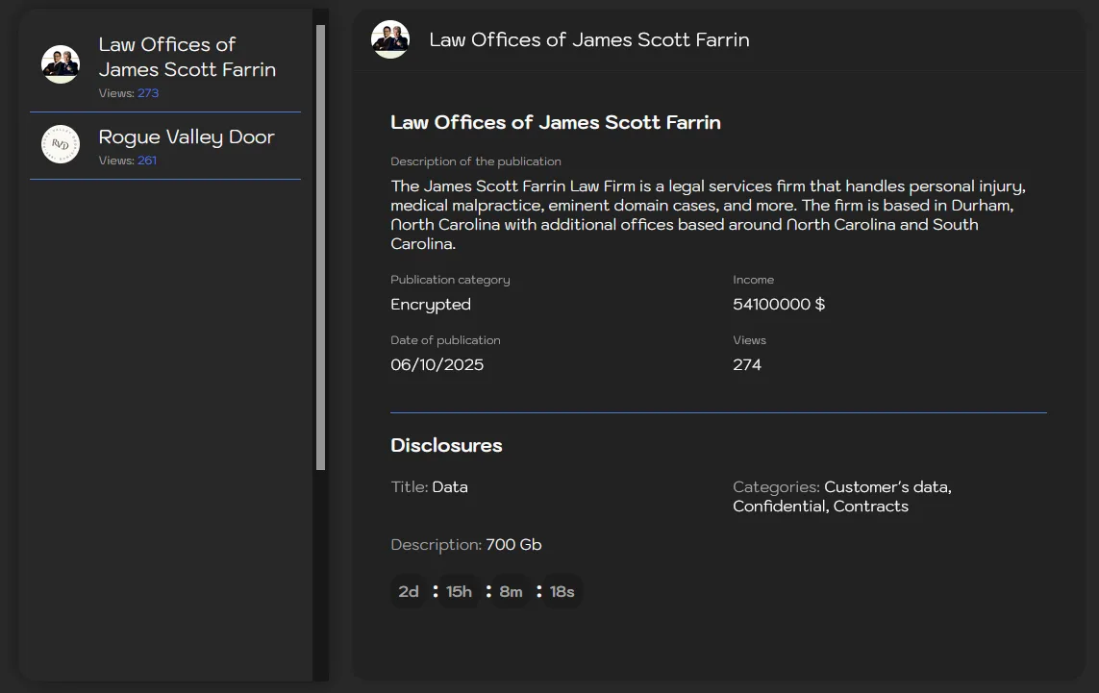
Task: Click the 2d countdown timer chip
Action: coord(408,591)
